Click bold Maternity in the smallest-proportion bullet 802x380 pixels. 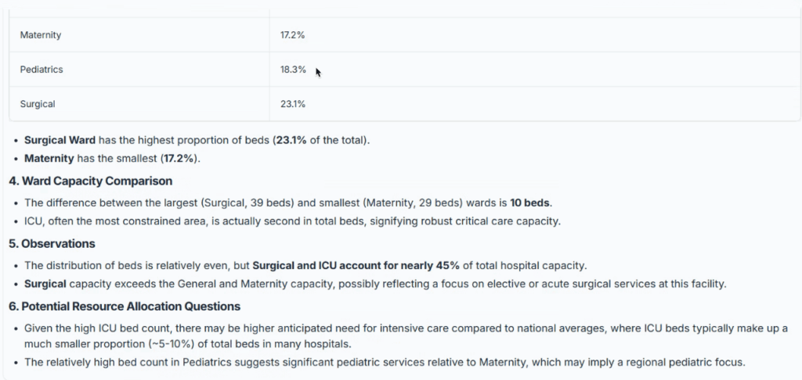click(x=49, y=160)
